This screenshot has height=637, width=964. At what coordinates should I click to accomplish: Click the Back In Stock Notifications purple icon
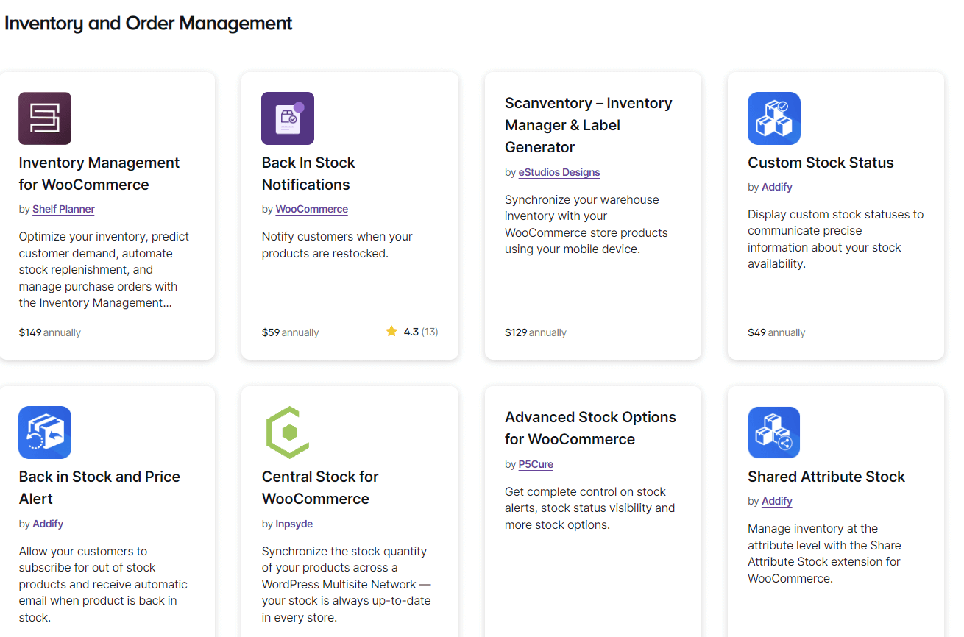coord(288,118)
